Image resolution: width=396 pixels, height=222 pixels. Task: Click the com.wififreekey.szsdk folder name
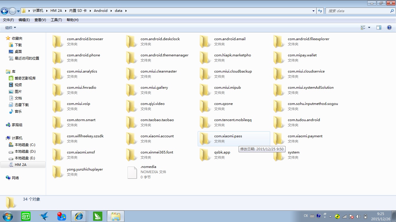[85, 136]
